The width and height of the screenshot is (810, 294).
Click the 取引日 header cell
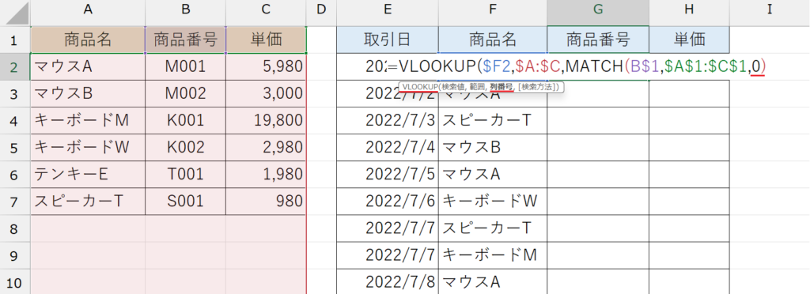click(388, 40)
